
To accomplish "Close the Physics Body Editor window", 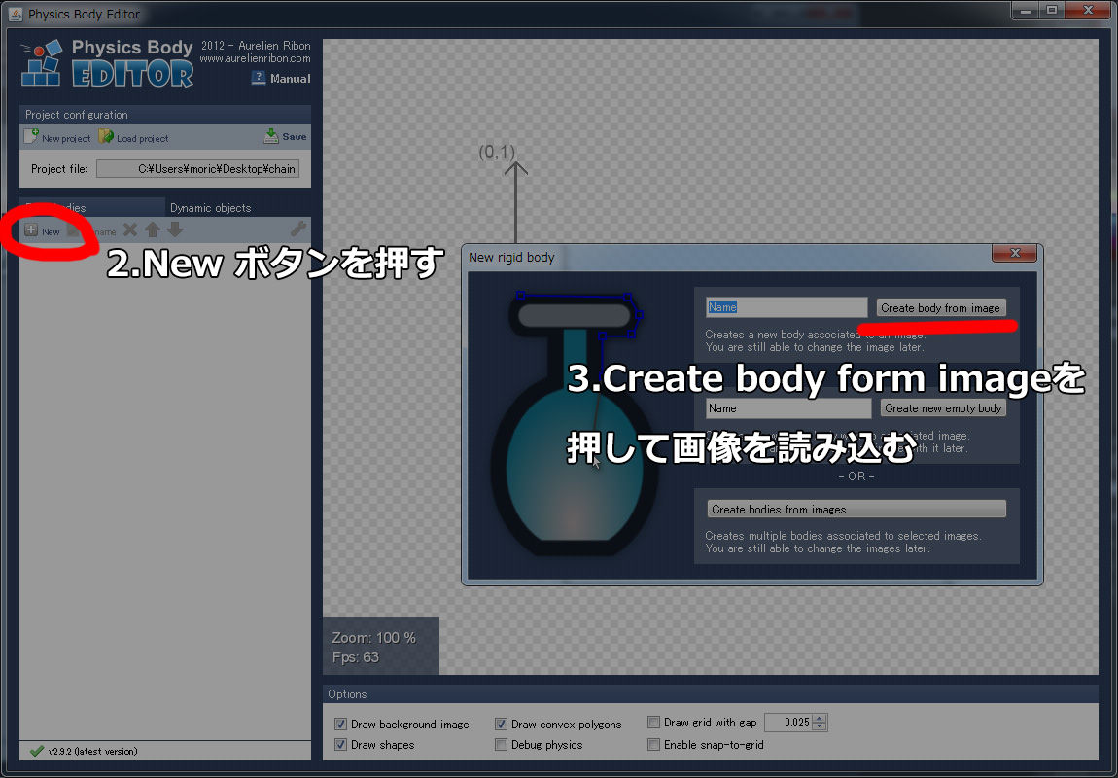I will [x=1089, y=10].
